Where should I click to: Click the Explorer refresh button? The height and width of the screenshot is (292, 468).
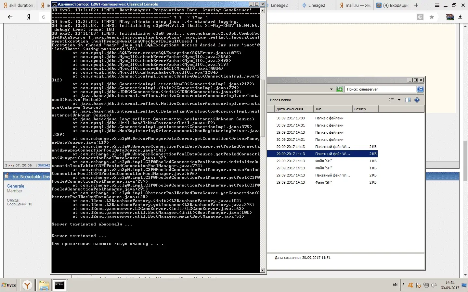point(339,89)
